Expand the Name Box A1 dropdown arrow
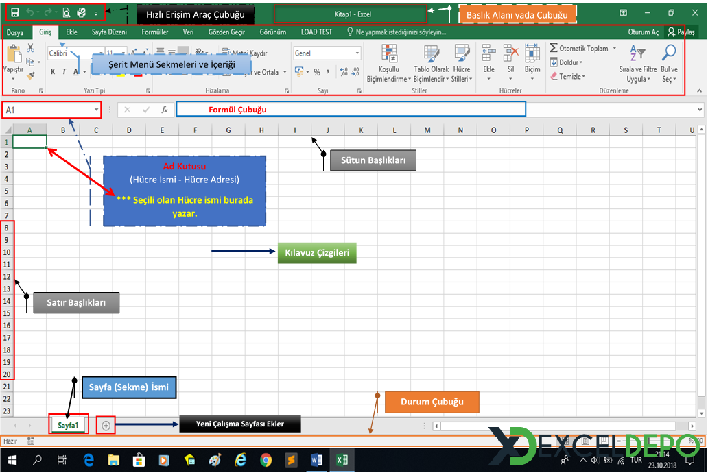Screen dimensions: 708x473 point(96,110)
